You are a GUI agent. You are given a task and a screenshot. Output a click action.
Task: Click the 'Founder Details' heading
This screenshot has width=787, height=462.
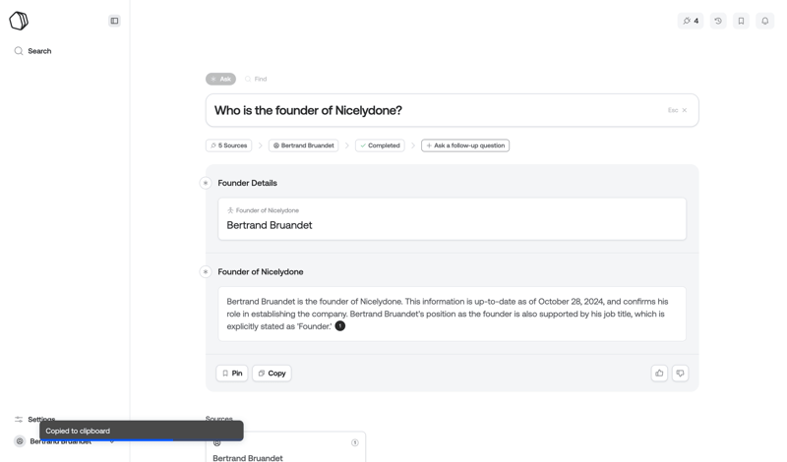click(x=248, y=183)
